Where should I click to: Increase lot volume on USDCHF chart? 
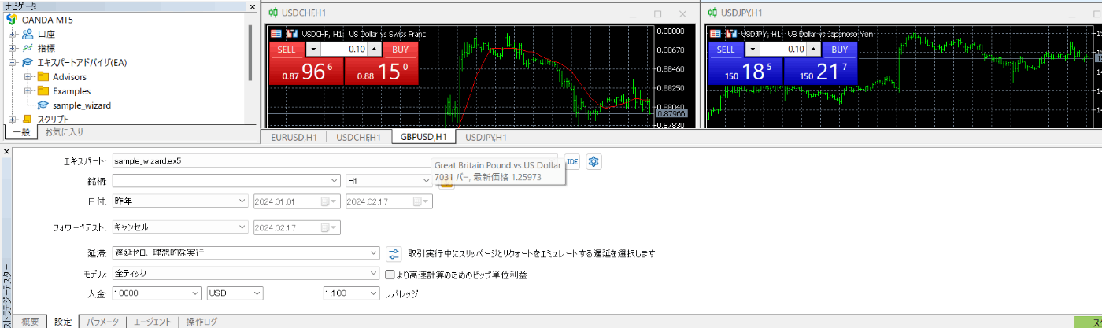(x=374, y=50)
